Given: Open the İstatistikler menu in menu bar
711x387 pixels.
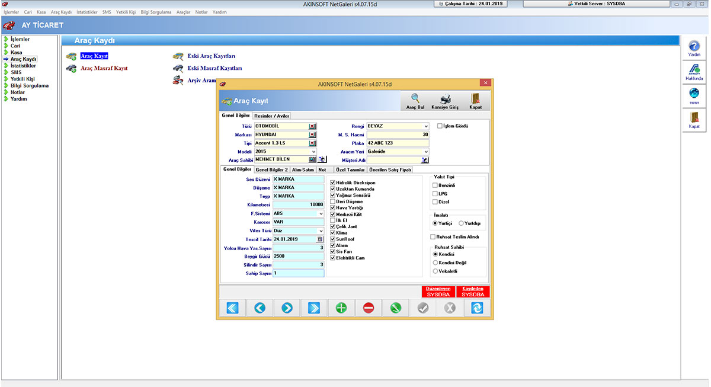Looking at the screenshot, I should pos(87,12).
